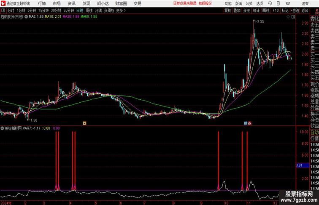The image size is (319, 205).
Task: Click the MA5: 1.96 indicator value
Action: point(36,17)
